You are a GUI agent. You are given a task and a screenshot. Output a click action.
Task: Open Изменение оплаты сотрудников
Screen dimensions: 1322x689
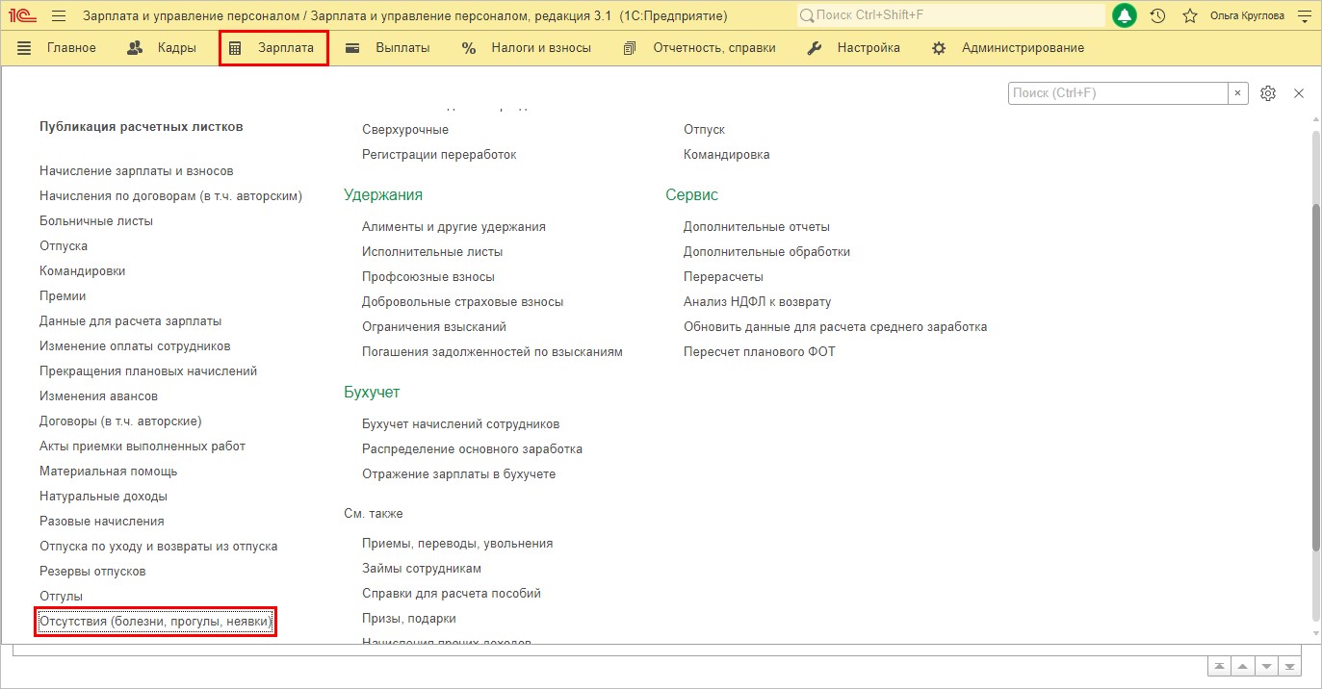[135, 345]
